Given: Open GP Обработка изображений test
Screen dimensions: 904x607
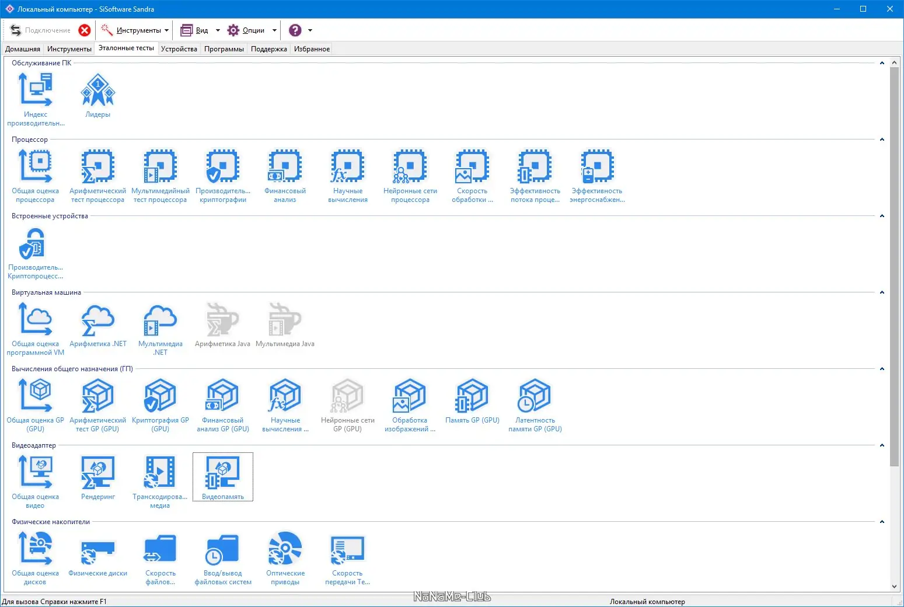Looking at the screenshot, I should [410, 405].
